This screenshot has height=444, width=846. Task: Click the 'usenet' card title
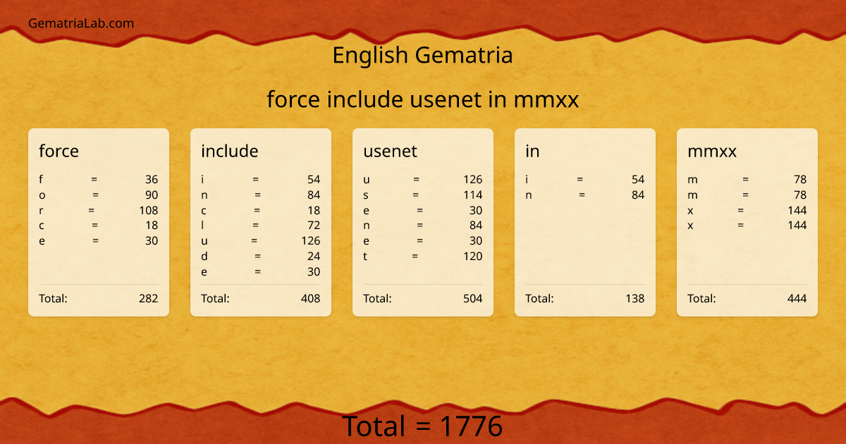point(390,151)
